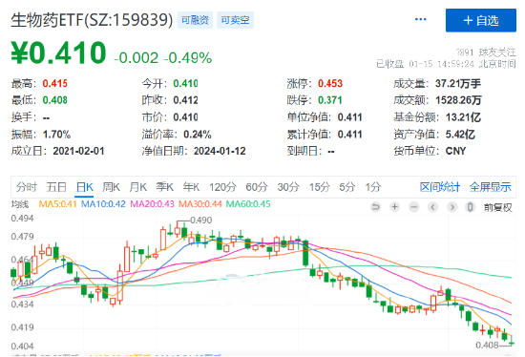The width and height of the screenshot is (525, 357).
Task: Click the 最低 value 0.408
Action: [55, 100]
